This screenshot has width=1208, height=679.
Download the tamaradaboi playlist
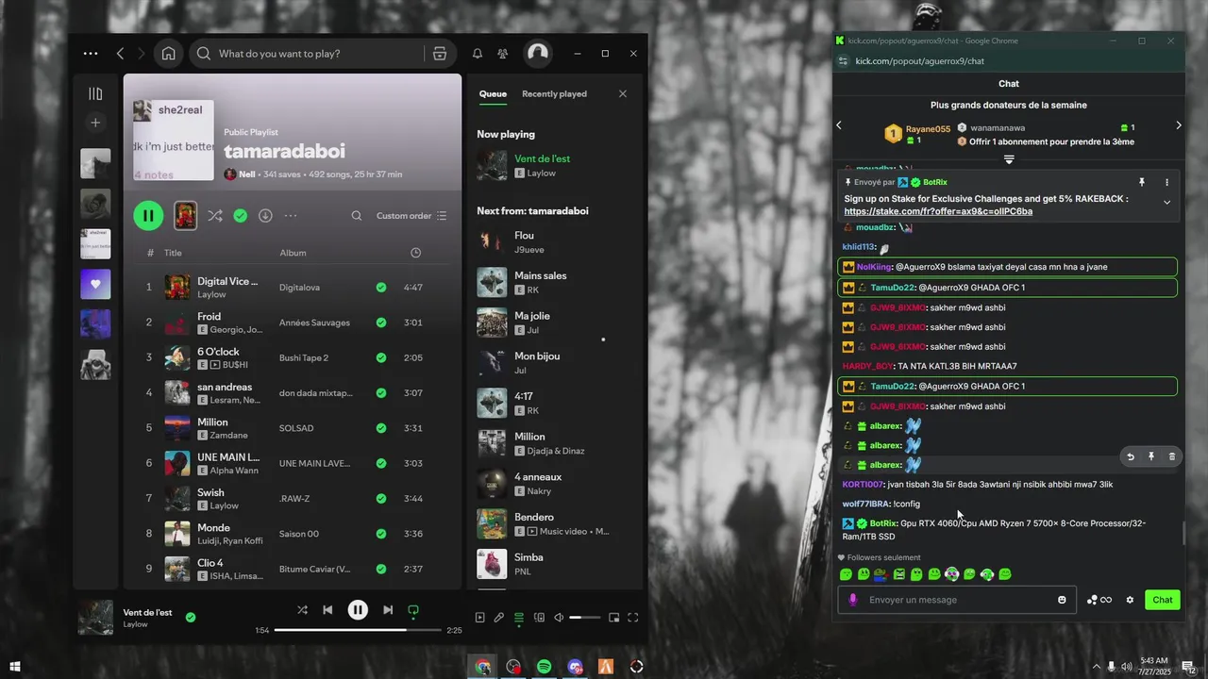point(265,216)
